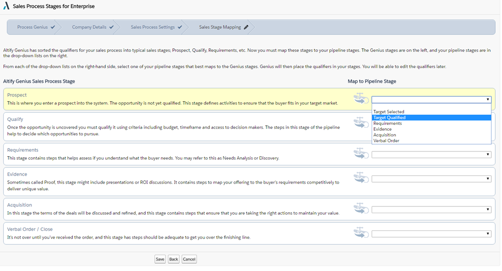The width and height of the screenshot is (502, 271).
Task: Click mapping arrow icon in Verbal Order / Close row
Action: (361, 232)
